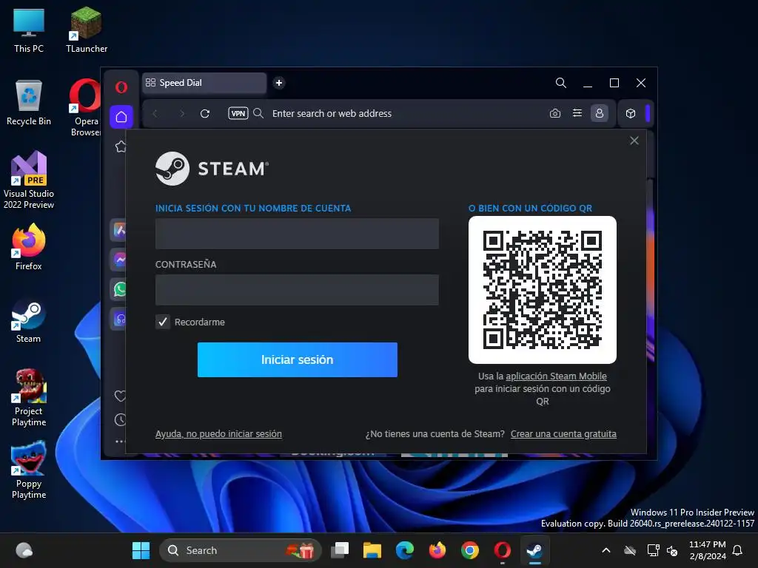Reload the page in Opera
758x568 pixels.
pos(205,113)
